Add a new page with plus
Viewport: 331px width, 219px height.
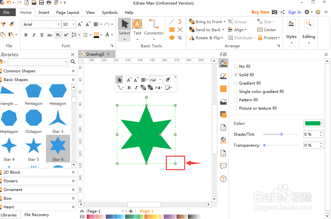(131, 211)
